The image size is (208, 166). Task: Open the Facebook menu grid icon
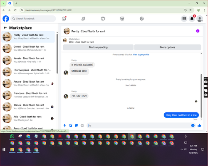[x=184, y=19]
